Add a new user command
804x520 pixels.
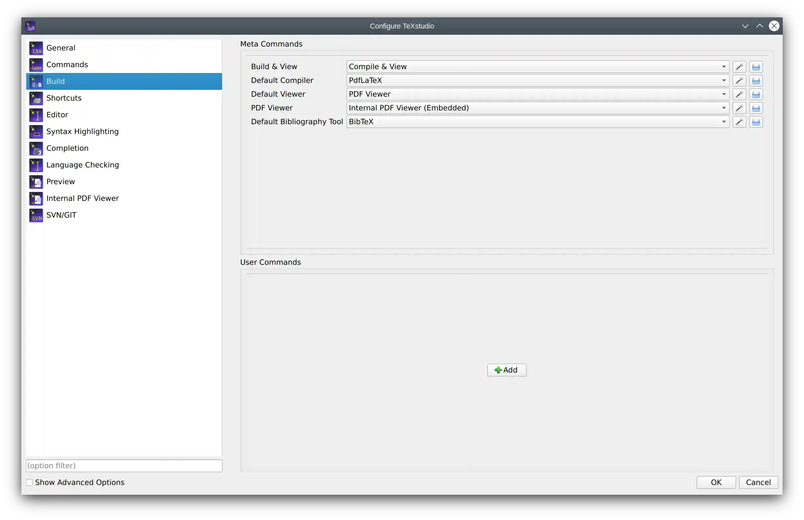[x=506, y=370]
